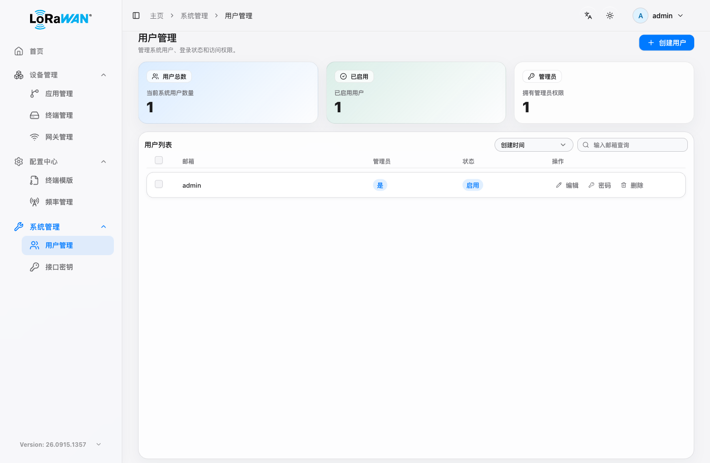Click the admin email cell

(x=192, y=185)
